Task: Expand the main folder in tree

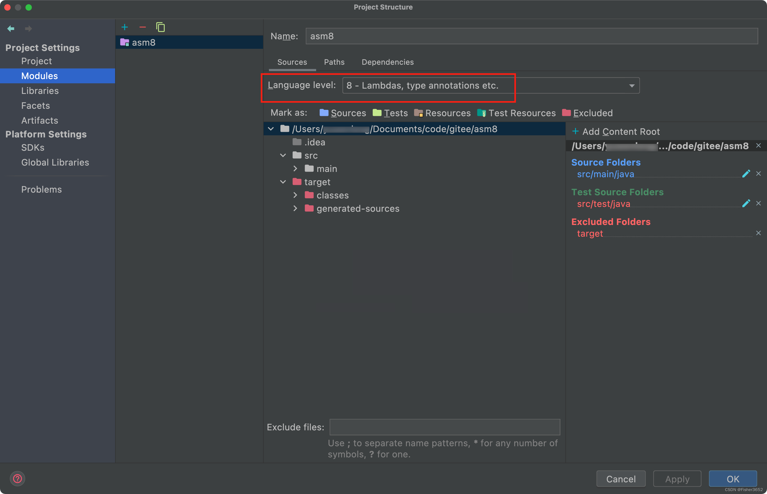Action: point(295,169)
